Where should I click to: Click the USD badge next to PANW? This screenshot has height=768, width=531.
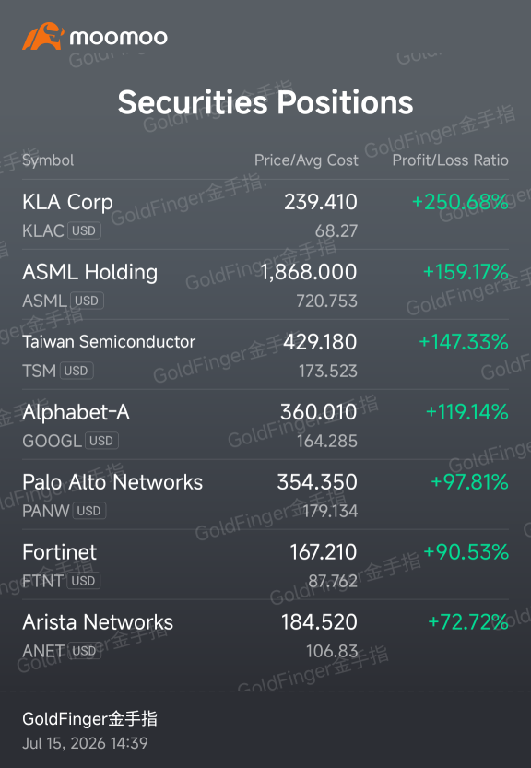pos(89,511)
